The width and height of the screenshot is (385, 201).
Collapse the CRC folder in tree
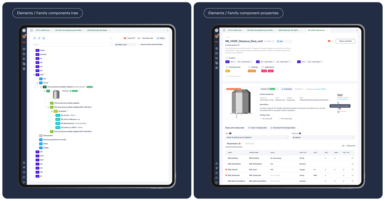34,75
